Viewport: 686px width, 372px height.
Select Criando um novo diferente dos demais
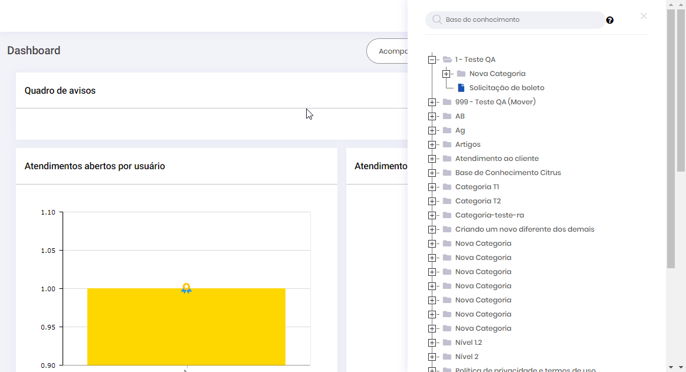tap(524, 229)
